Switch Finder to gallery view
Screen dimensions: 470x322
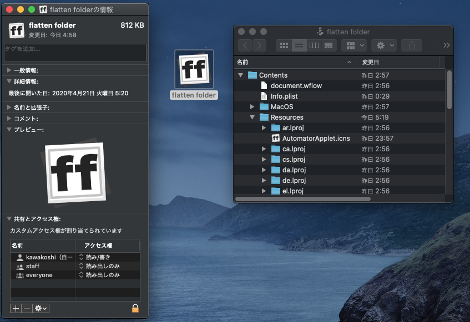pos(329,45)
